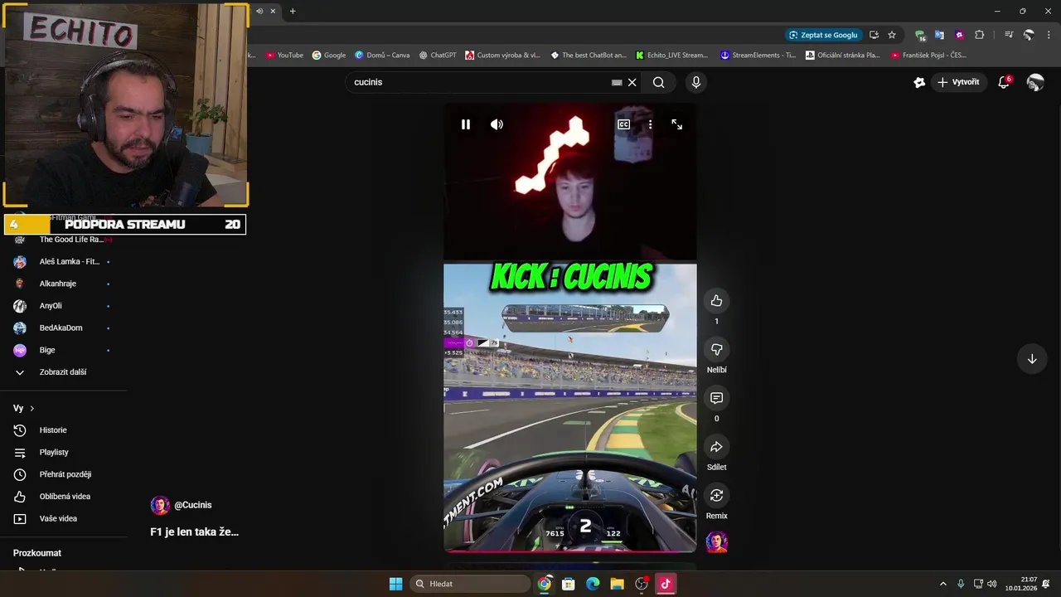Mute the Shorts video volume
The width and height of the screenshot is (1061, 597).
click(x=497, y=124)
